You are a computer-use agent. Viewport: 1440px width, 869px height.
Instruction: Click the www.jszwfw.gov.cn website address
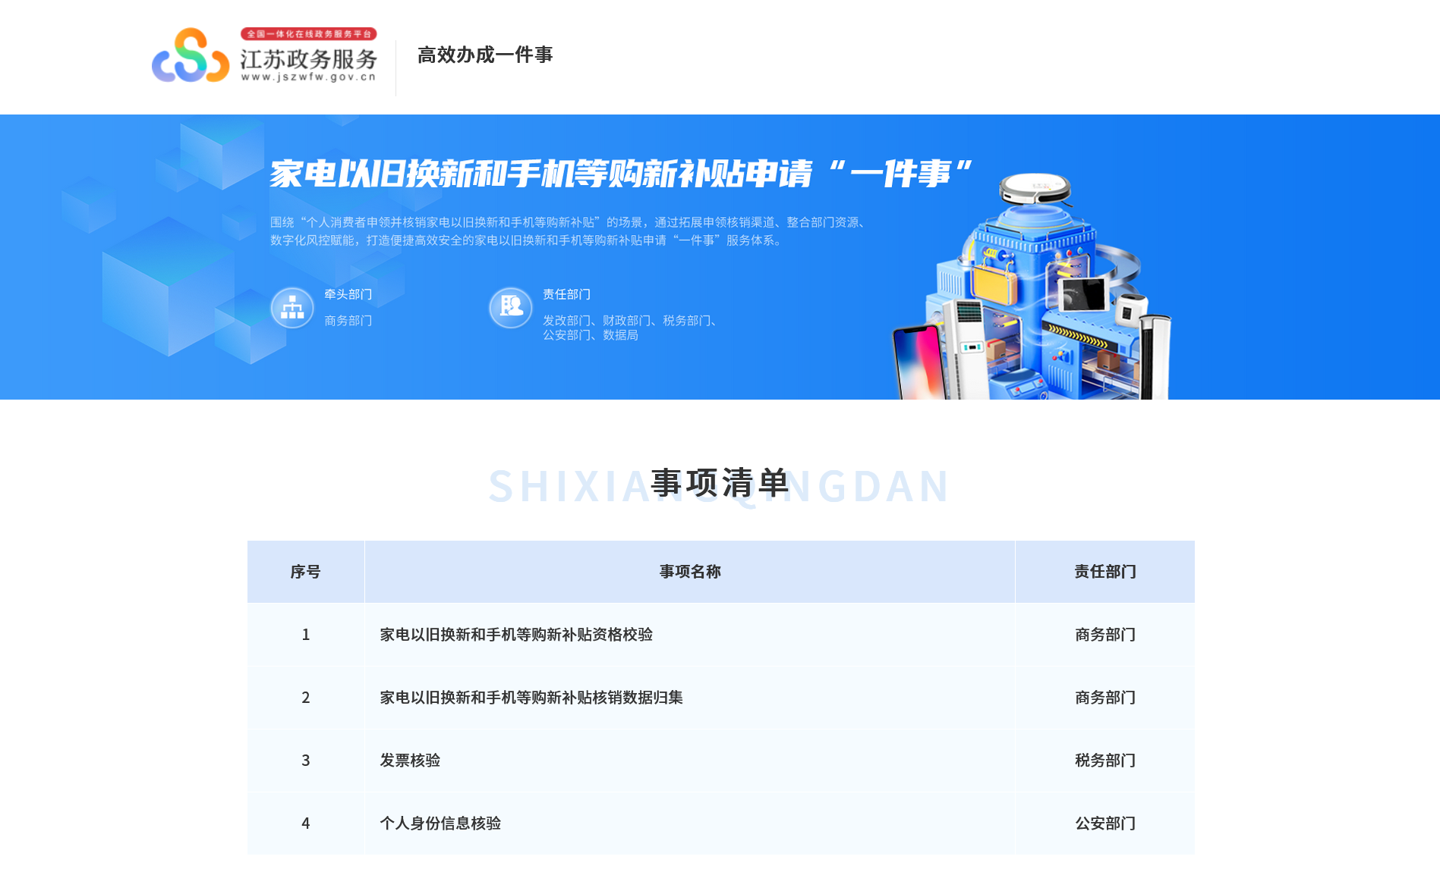tap(308, 77)
